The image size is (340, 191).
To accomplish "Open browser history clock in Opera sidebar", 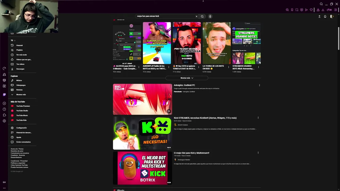I will click(x=4, y=109).
